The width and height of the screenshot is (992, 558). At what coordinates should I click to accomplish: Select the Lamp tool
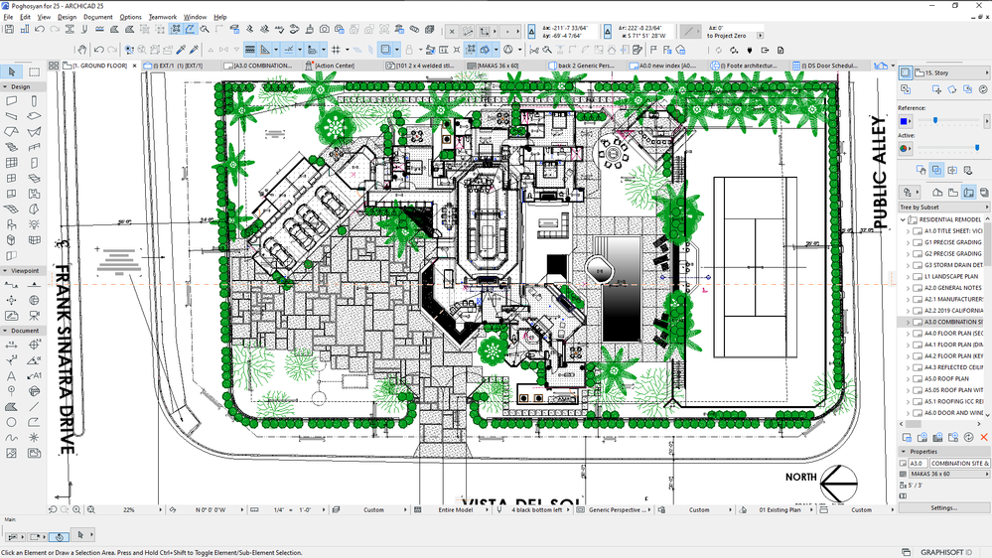34,224
